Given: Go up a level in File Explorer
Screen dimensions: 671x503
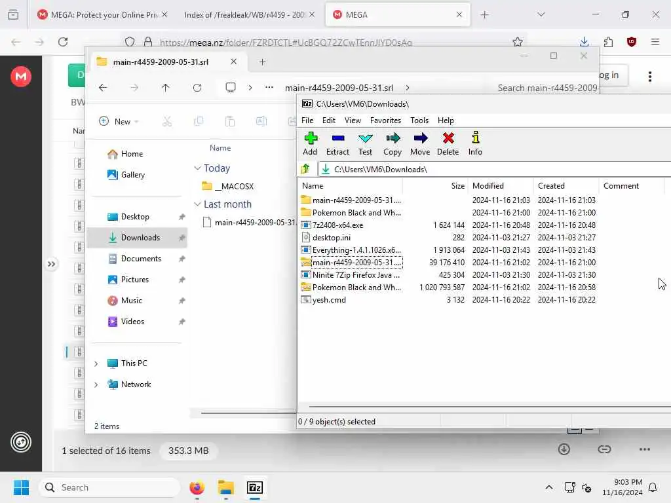Looking at the screenshot, I should (x=166, y=88).
